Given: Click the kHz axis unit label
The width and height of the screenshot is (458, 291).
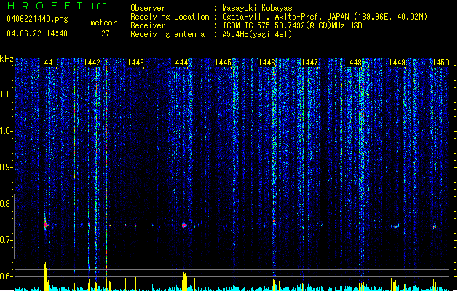Looking at the screenshot, I should [x=7, y=59].
